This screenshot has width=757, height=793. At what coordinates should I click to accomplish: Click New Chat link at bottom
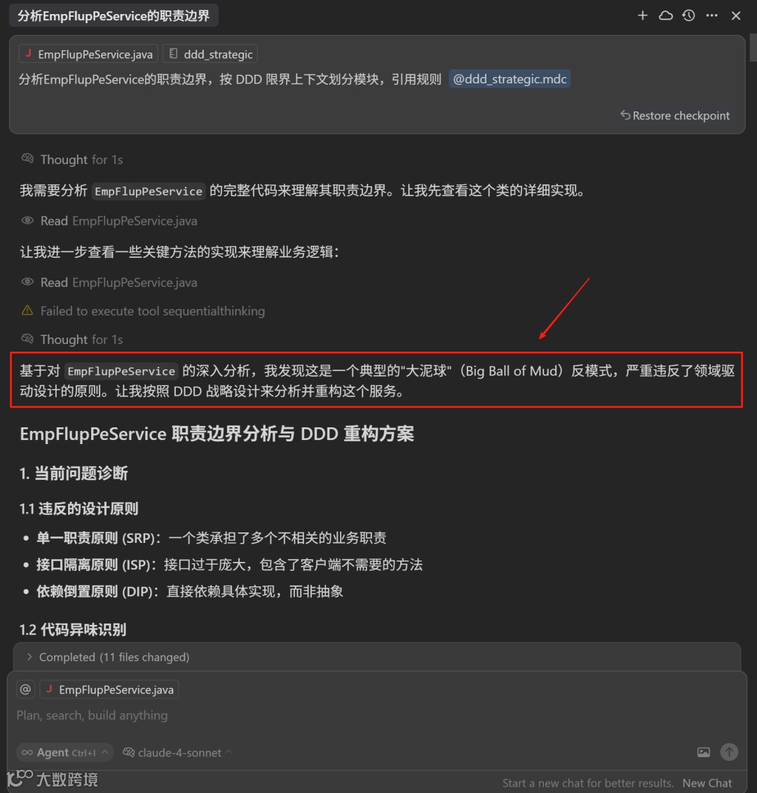tap(707, 783)
